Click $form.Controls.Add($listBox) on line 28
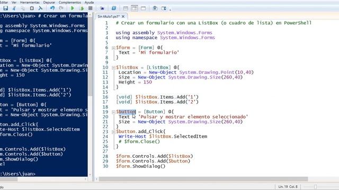The image size is (339, 190). pos(154,156)
